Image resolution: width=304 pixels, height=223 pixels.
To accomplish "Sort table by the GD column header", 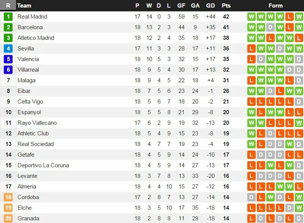I will point(210,6).
